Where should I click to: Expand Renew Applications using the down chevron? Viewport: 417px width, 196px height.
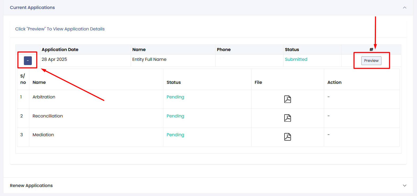405,185
